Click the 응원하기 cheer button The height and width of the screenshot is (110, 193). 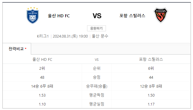pos(96,28)
